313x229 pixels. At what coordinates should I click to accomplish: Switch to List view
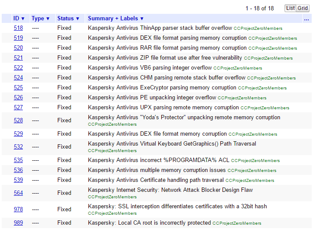290,8
